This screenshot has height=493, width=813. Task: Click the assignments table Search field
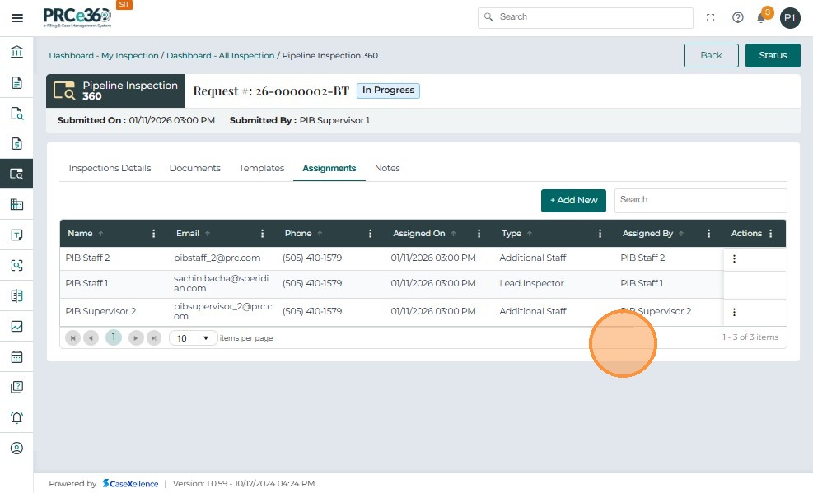coord(700,200)
